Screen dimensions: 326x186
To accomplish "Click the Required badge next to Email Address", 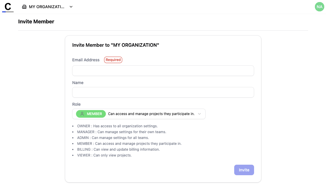I will coord(113,60).
